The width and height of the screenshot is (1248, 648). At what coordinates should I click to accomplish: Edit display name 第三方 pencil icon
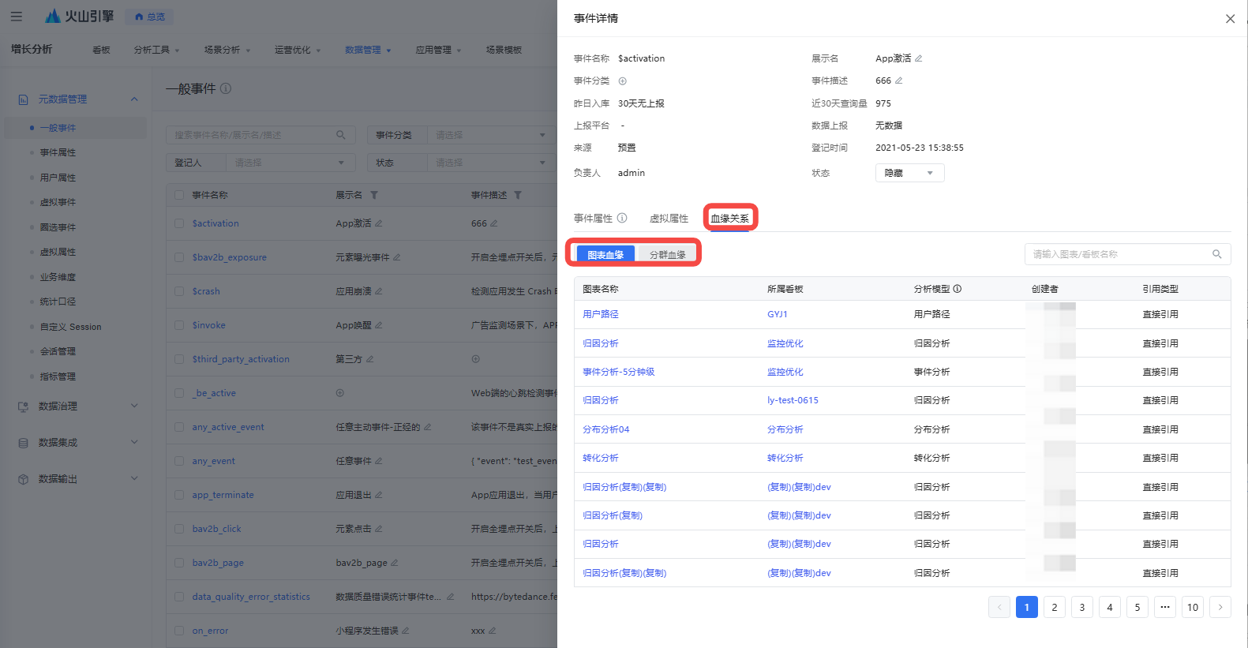370,359
